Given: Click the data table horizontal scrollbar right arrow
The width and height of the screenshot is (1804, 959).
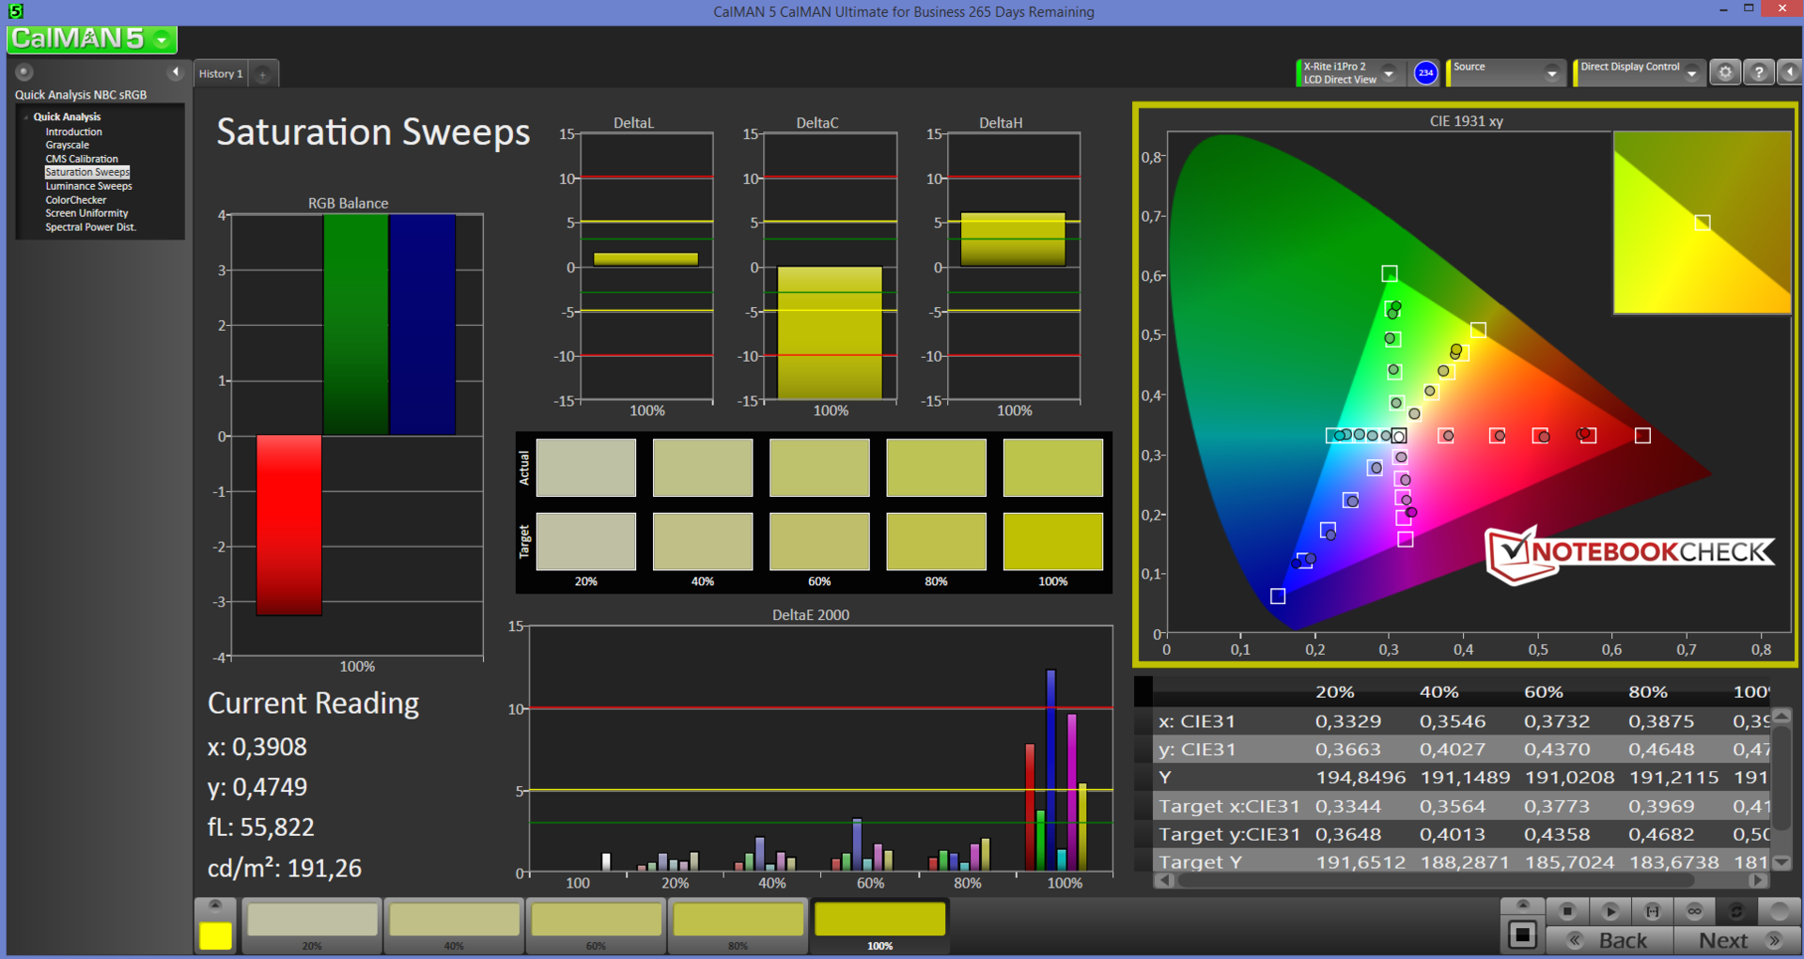Looking at the screenshot, I should coord(1757,881).
